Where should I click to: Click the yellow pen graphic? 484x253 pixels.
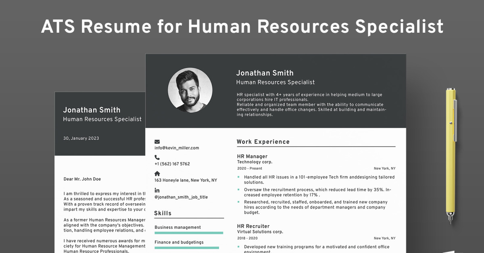(x=451, y=155)
